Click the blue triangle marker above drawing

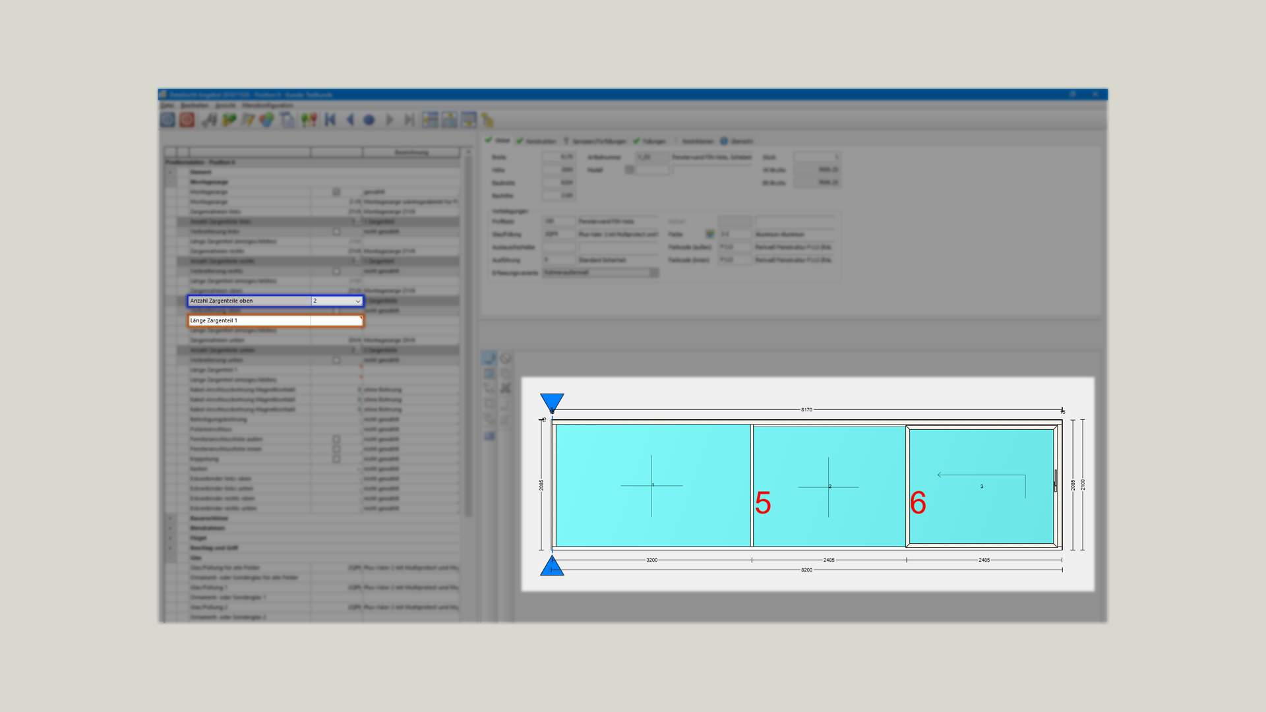[x=552, y=402]
